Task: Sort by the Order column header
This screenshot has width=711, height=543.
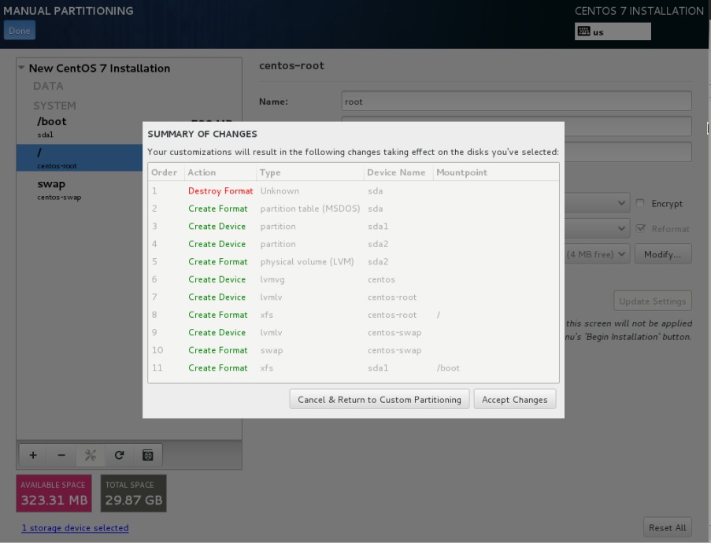Action: coord(165,172)
